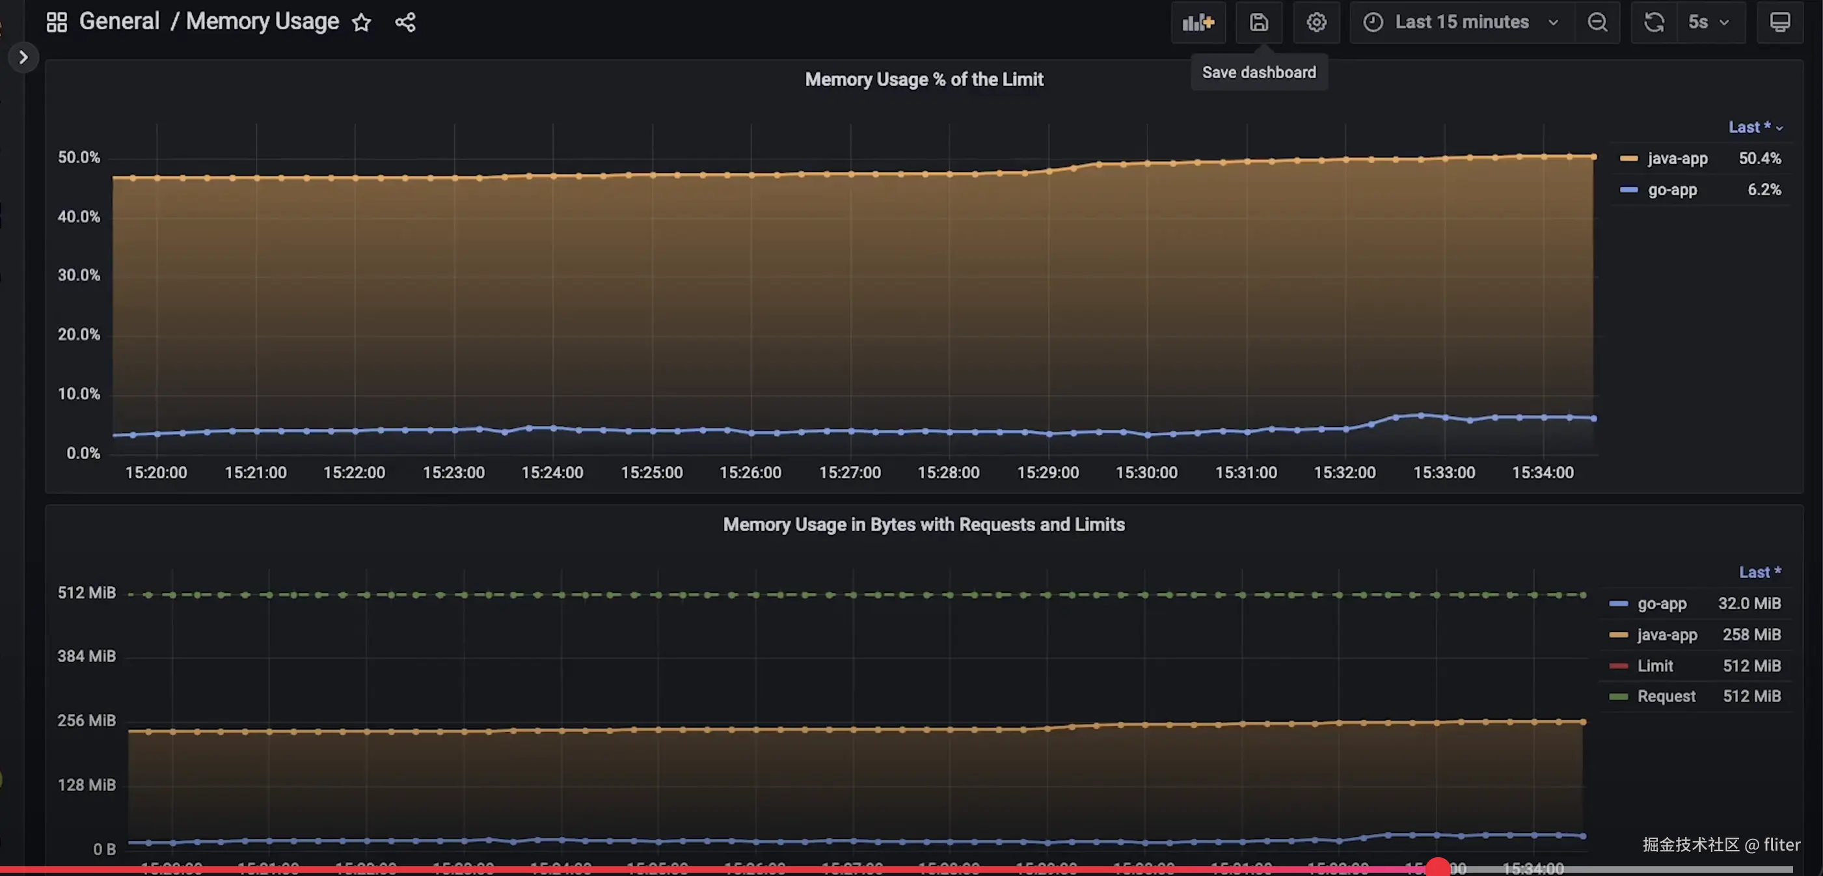Toggle go-app series in top legend
This screenshot has width=1823, height=876.
(1671, 190)
